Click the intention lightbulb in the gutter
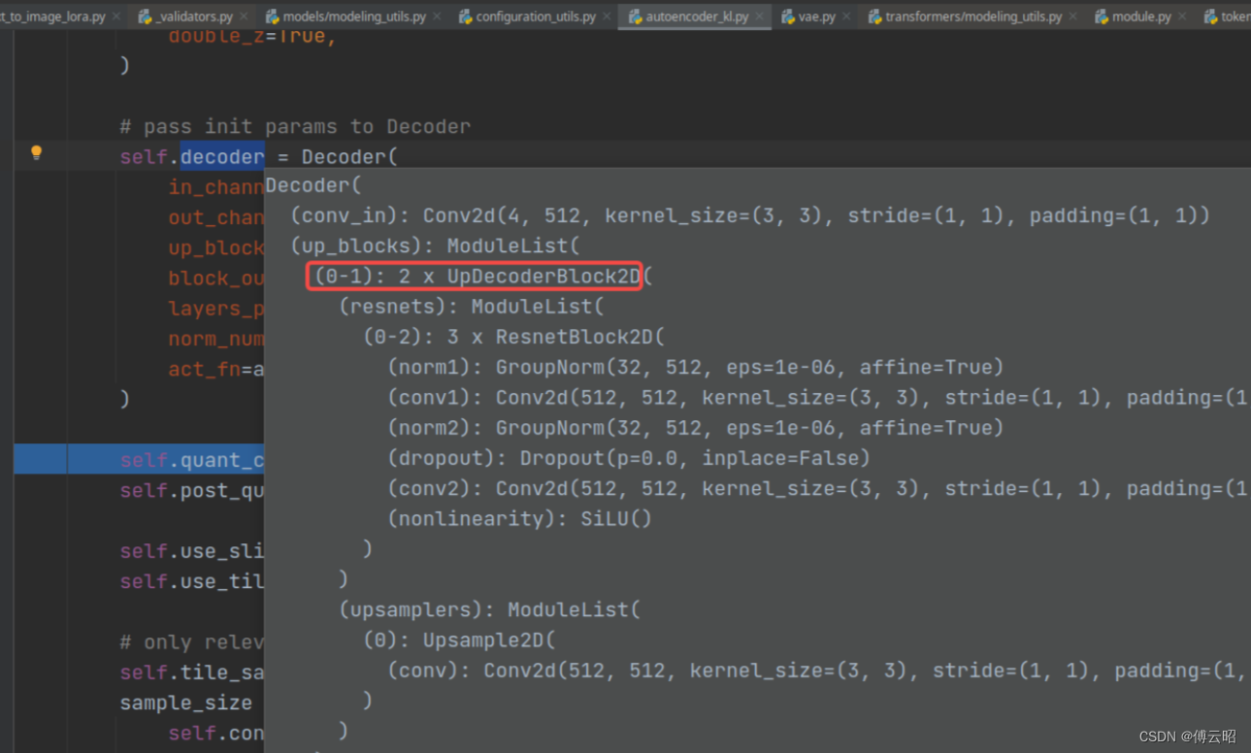1251x753 pixels. coord(36,153)
